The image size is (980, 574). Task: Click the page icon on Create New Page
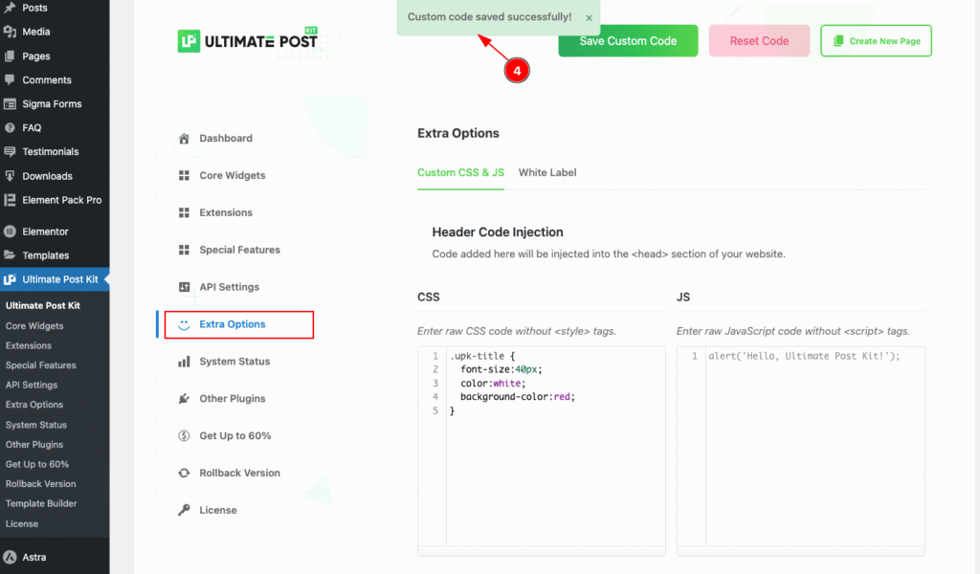(x=838, y=40)
